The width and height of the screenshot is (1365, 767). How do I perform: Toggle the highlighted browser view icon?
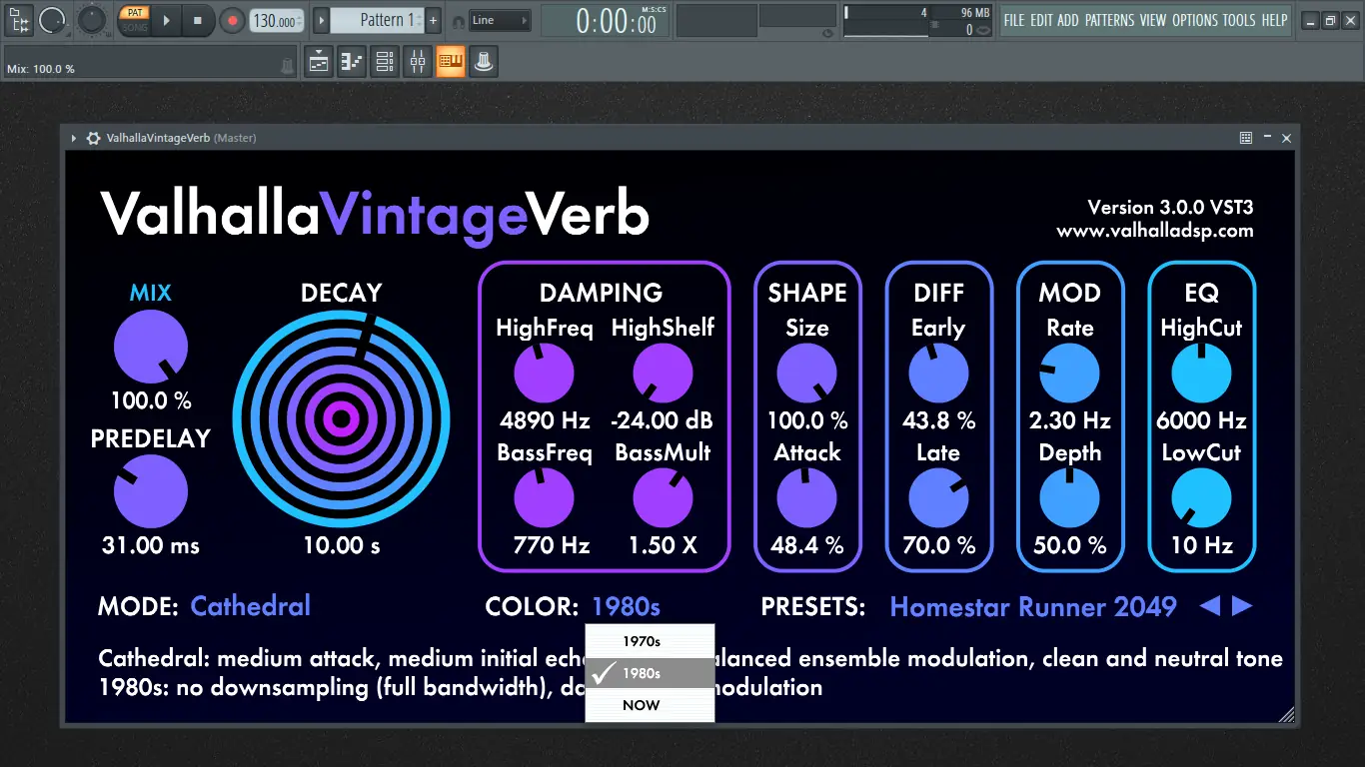point(451,62)
